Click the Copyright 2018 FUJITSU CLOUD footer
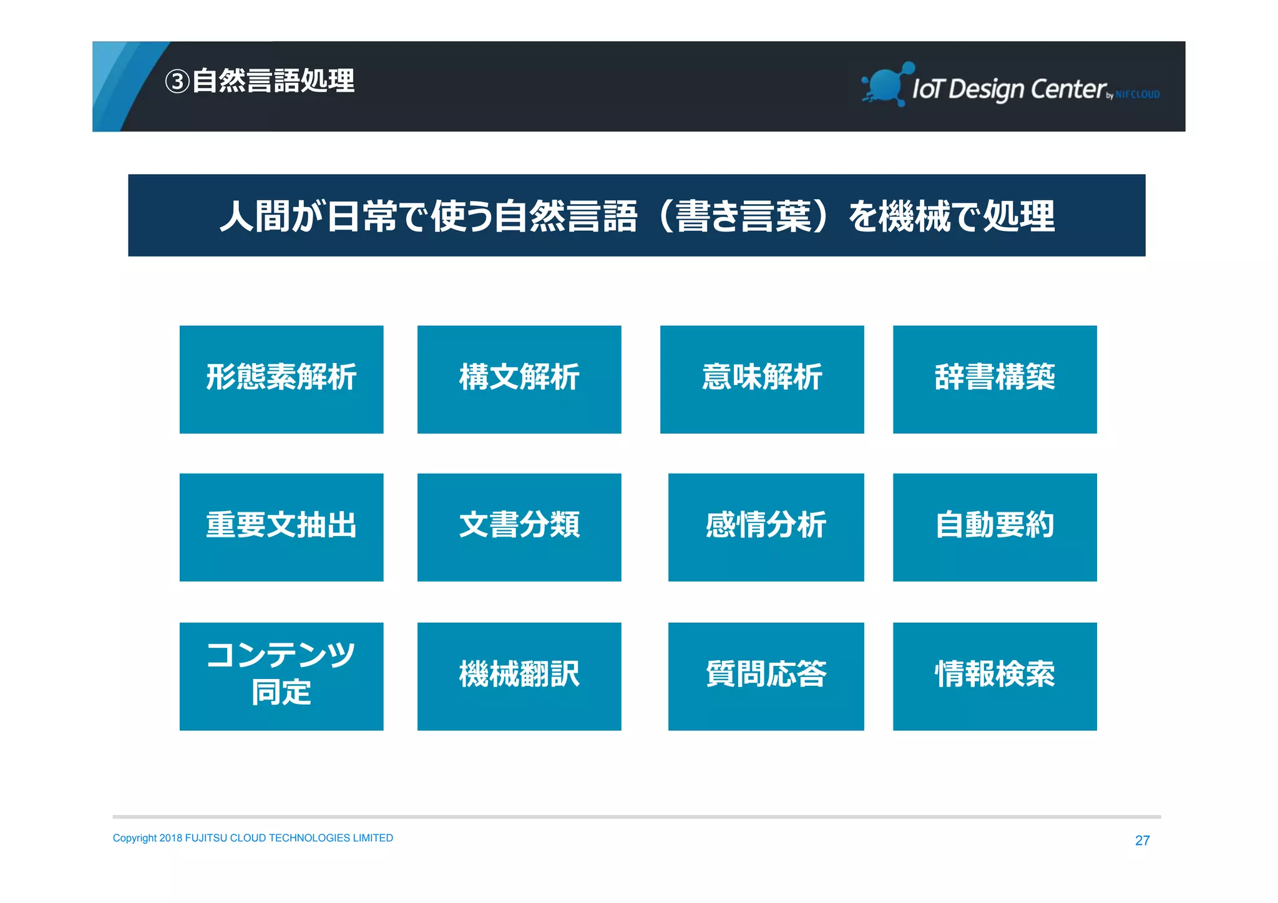 (253, 838)
